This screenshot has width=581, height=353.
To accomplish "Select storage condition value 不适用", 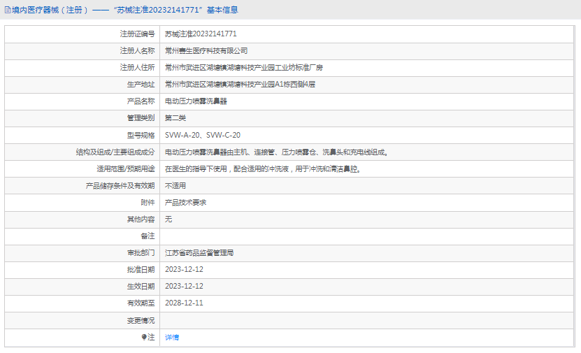I will click(175, 185).
